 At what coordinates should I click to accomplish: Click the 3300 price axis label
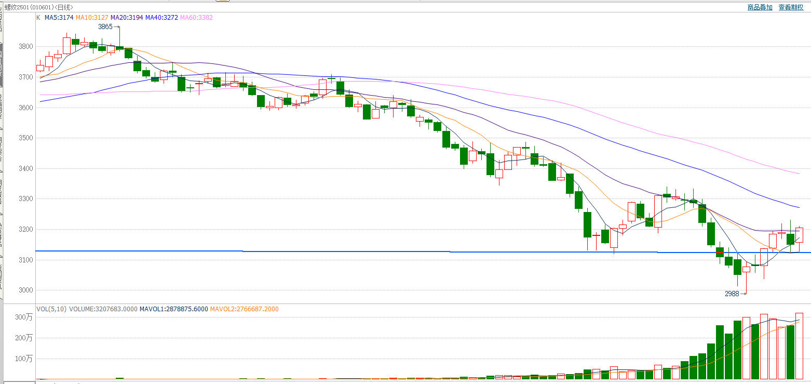(x=26, y=199)
